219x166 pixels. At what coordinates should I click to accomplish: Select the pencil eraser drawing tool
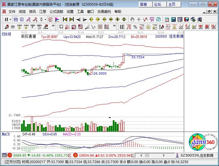6,27
